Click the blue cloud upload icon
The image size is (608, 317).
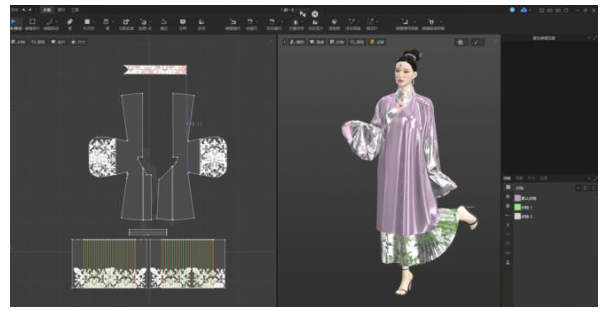[x=524, y=10]
